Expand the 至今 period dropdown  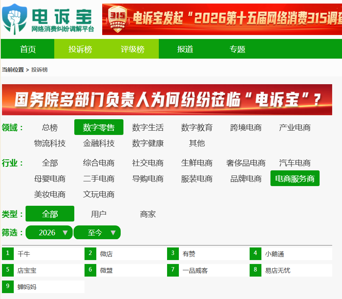pos(97,233)
